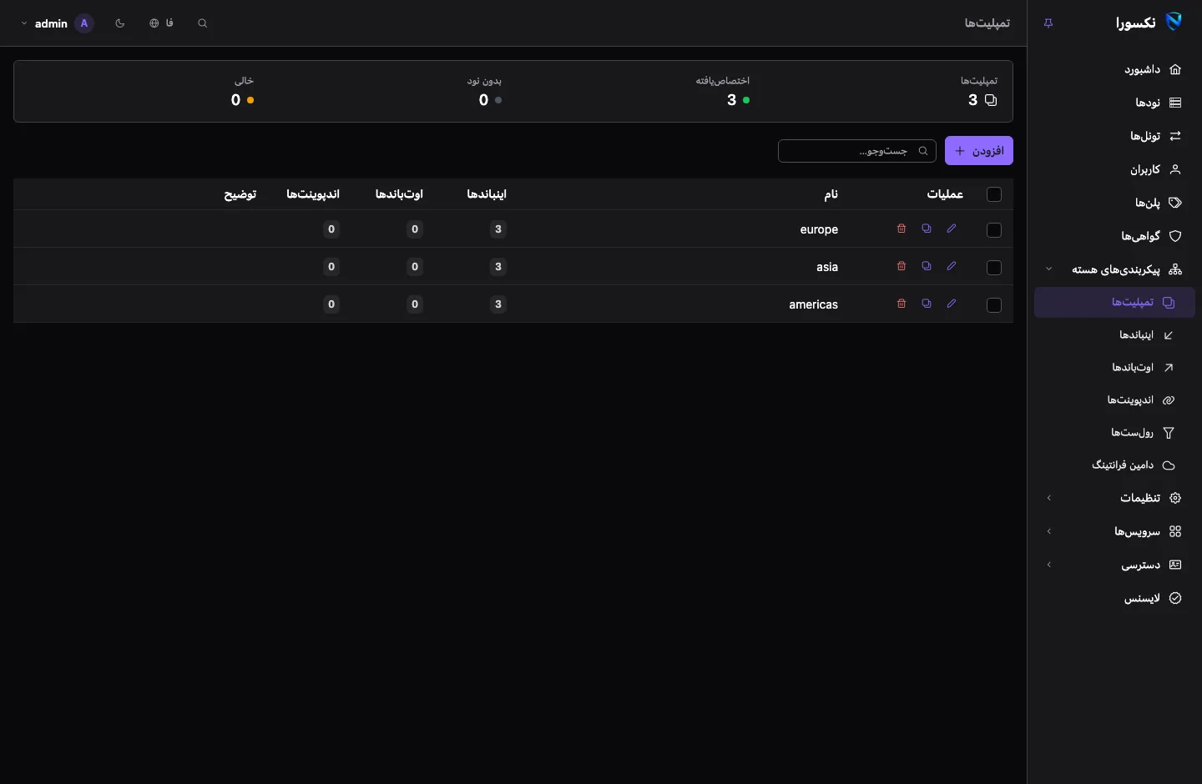Open داشبورد in the sidebar

pyautogui.click(x=1114, y=69)
